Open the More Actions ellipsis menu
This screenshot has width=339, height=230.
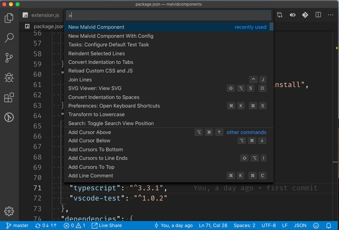coord(331,15)
